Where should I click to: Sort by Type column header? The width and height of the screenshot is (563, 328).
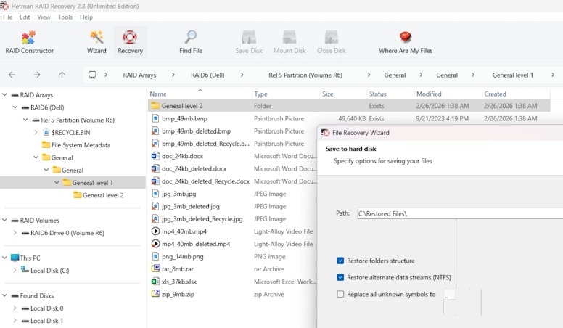tap(285, 94)
